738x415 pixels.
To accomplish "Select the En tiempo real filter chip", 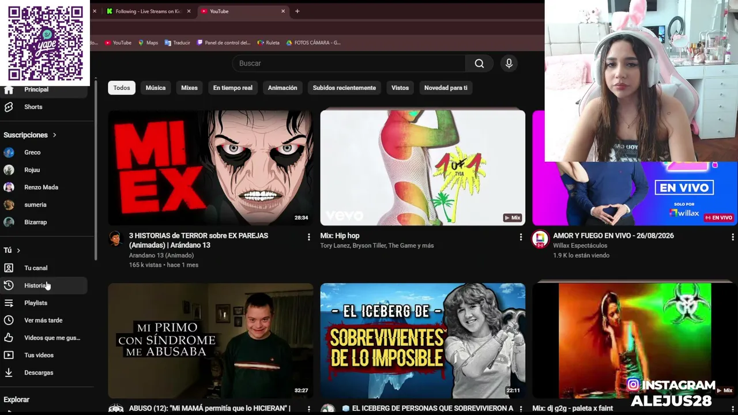I will 233,88.
